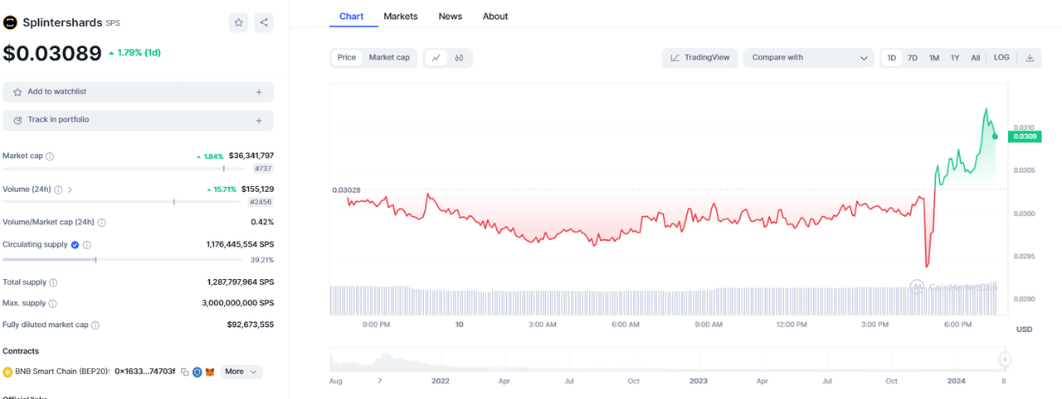Set chart range to 1D
1062x399 pixels.
tap(892, 58)
